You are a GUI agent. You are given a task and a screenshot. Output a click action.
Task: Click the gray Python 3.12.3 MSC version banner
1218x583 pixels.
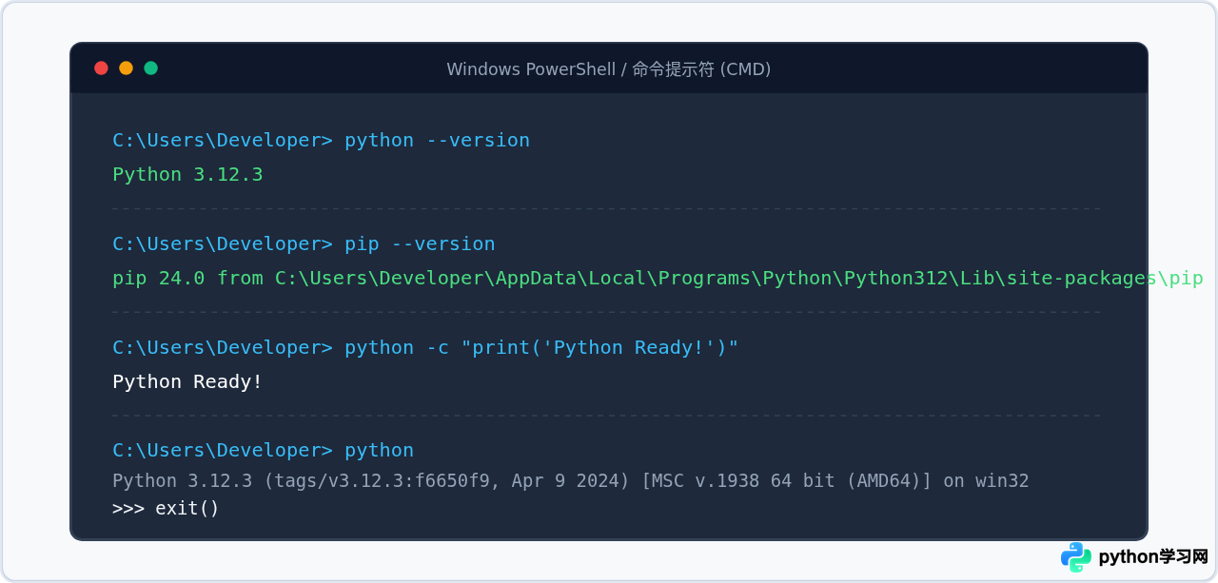(x=571, y=480)
